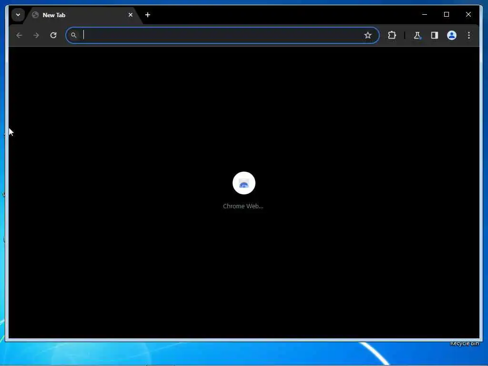This screenshot has width=488, height=366.
Task: Toggle the side panel
Action: 435,35
